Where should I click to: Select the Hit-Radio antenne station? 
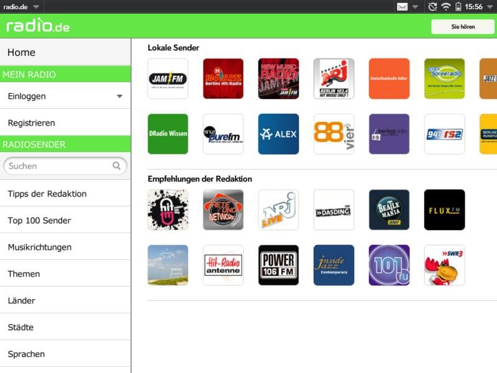click(223, 265)
